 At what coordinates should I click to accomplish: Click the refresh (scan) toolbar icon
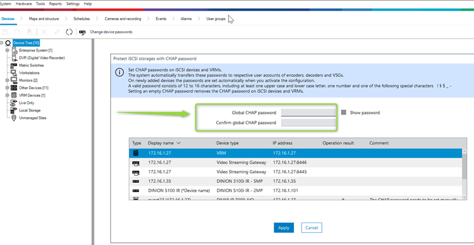click(69, 32)
